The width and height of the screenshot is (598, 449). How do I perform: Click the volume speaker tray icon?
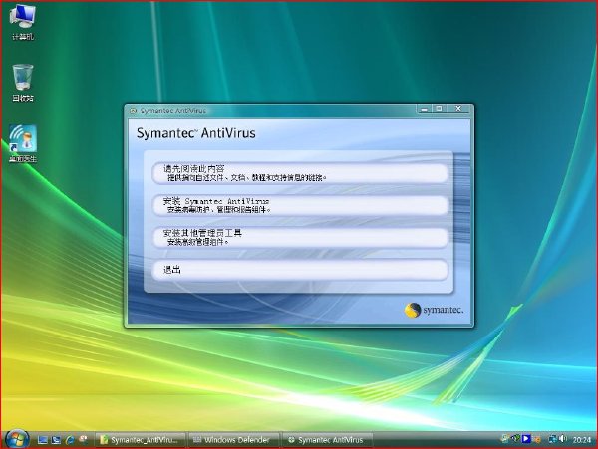[x=563, y=439]
